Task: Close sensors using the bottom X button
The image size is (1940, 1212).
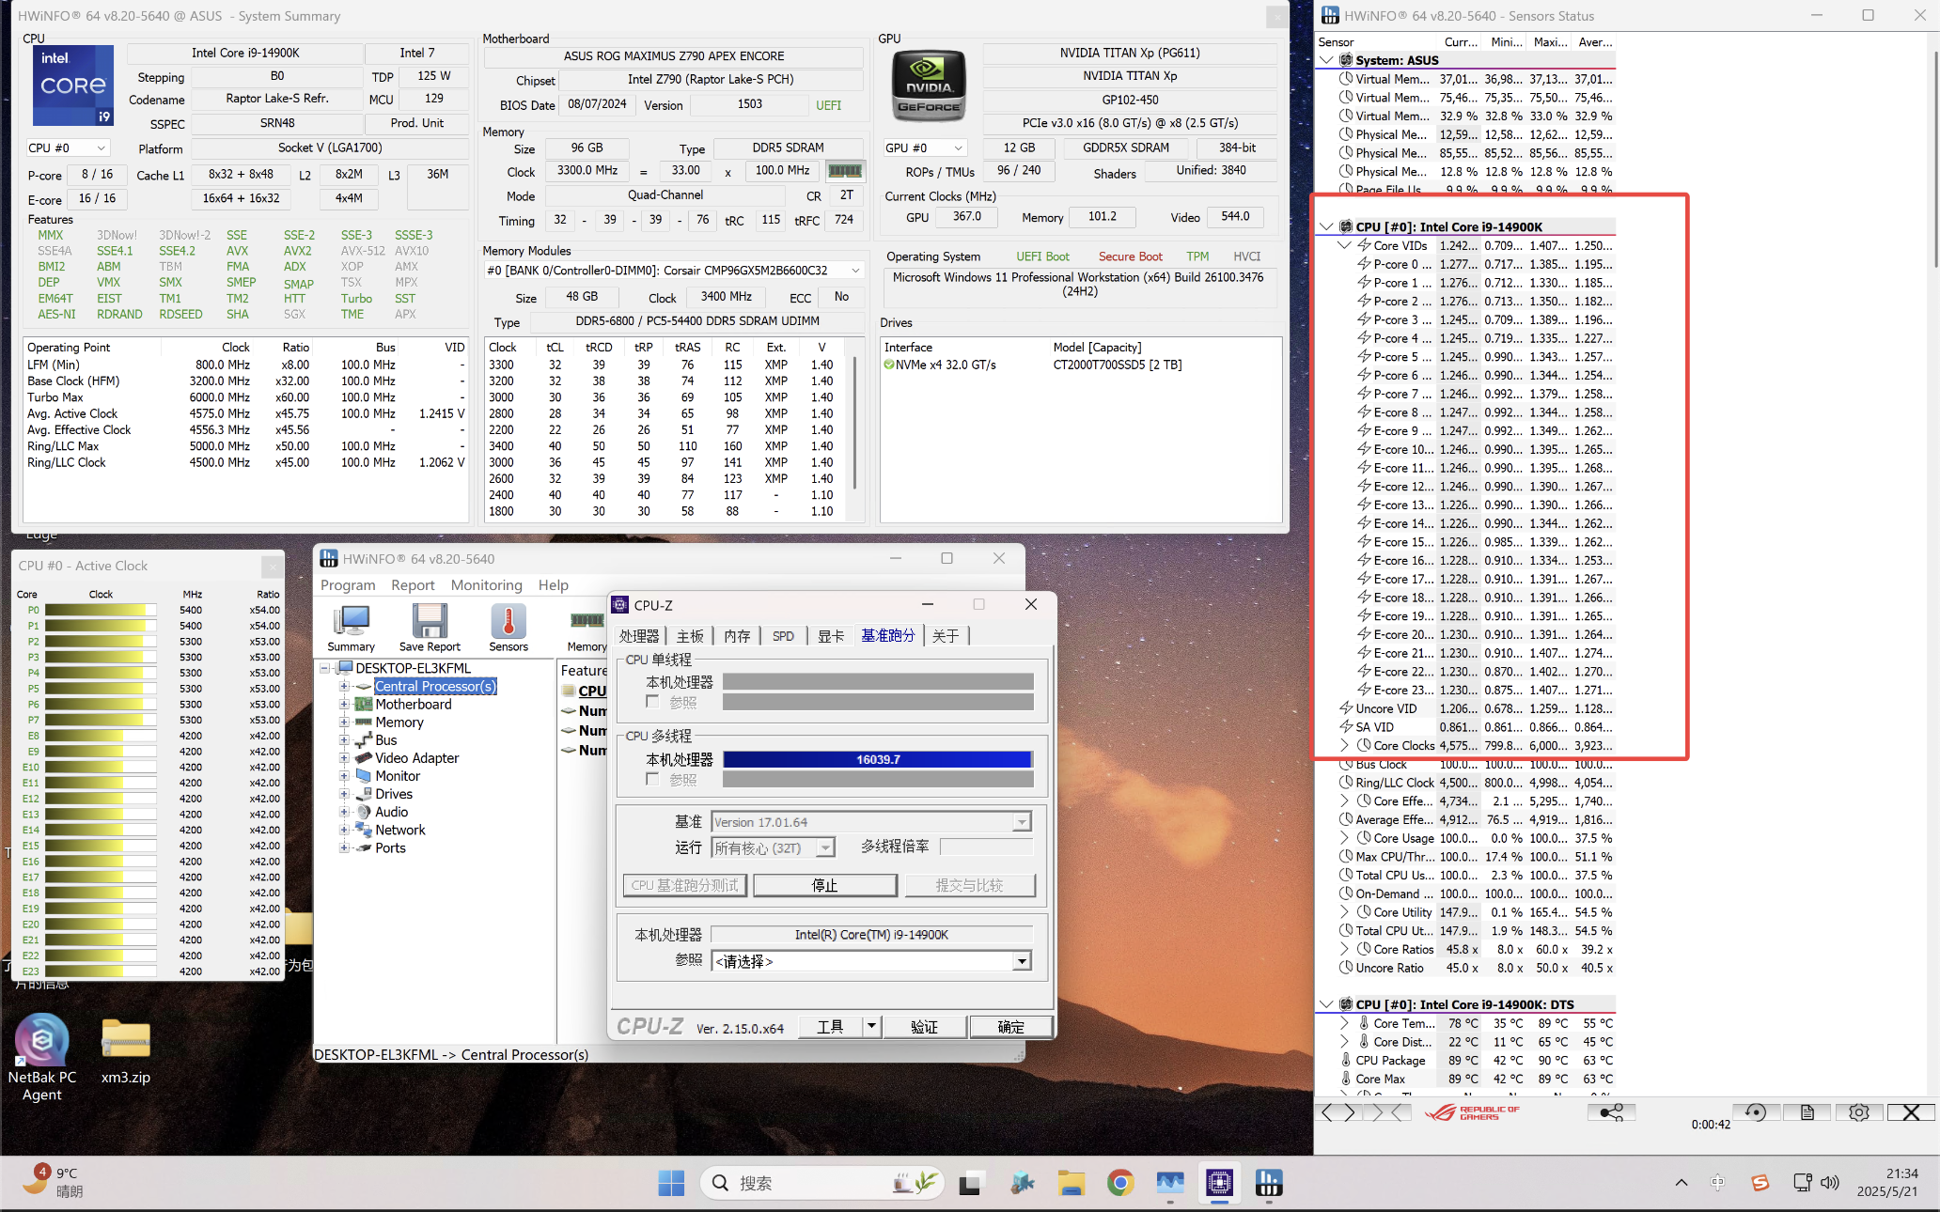Action: pos(1911,1112)
